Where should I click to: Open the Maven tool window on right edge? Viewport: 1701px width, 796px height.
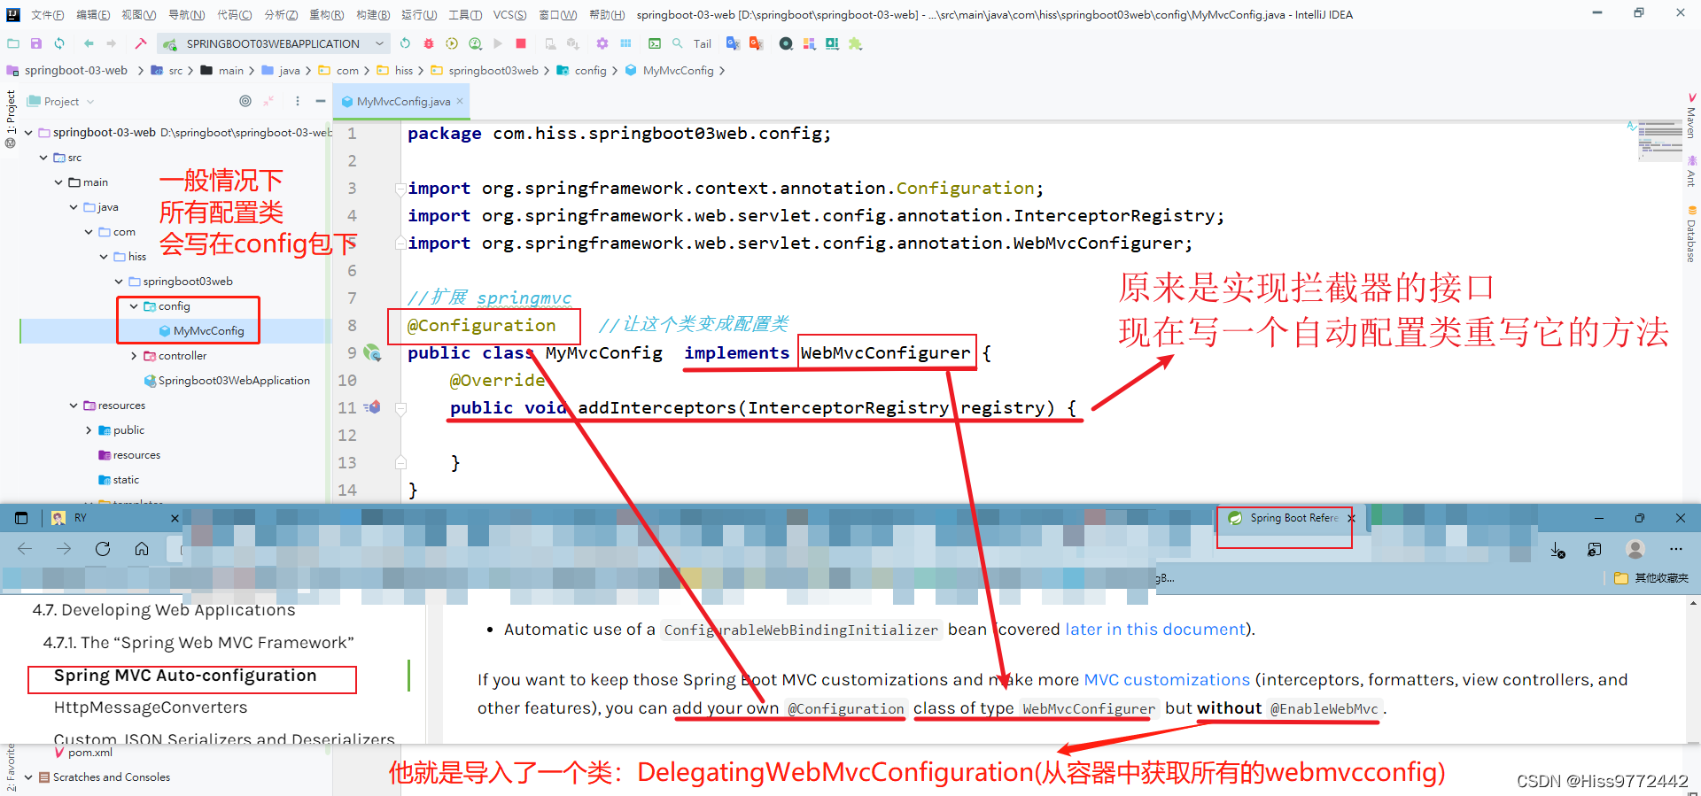tap(1691, 117)
